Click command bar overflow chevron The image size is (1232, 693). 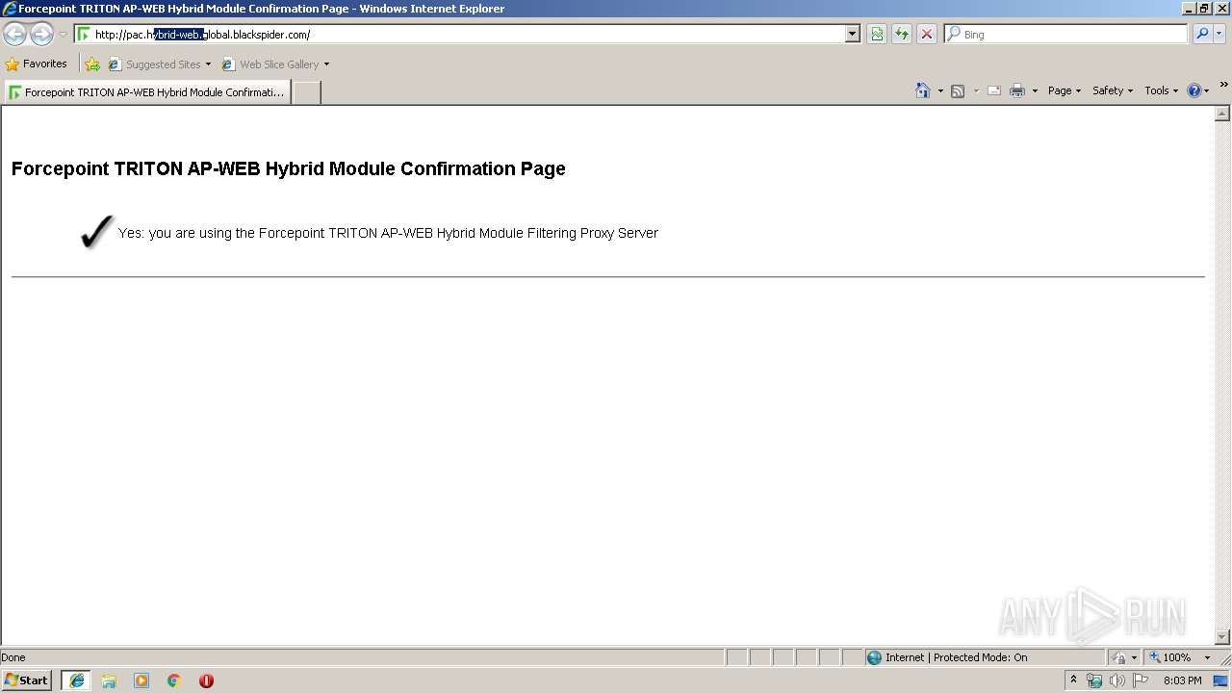click(1223, 85)
